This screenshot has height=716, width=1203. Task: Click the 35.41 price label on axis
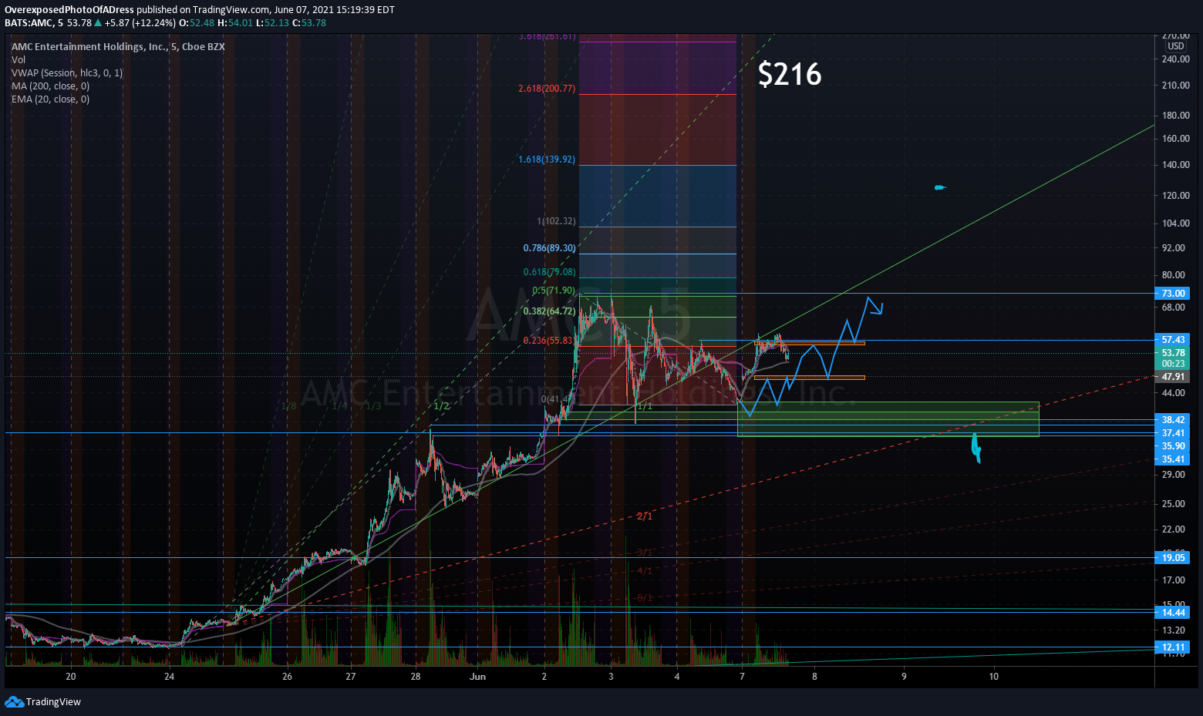(x=1173, y=459)
